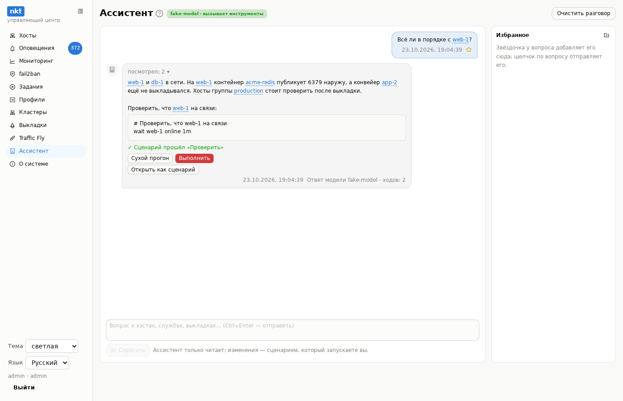Click the «Сценарий прошёл «Проверить»» status text
Screen dimensions: 623x401
tap(176, 147)
